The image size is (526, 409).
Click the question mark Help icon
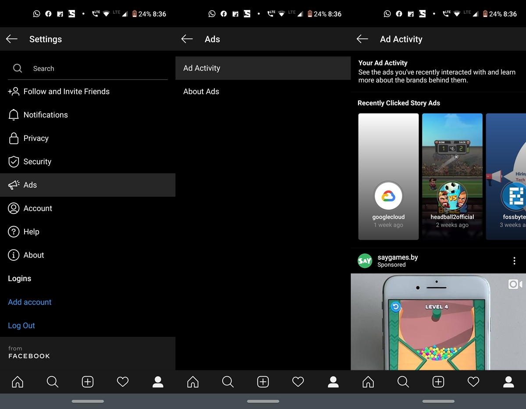14,231
